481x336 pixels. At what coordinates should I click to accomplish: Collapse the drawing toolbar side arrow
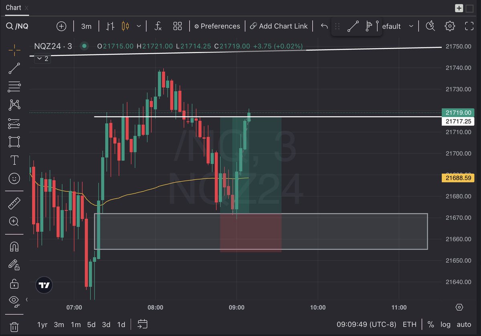[x=27, y=300]
